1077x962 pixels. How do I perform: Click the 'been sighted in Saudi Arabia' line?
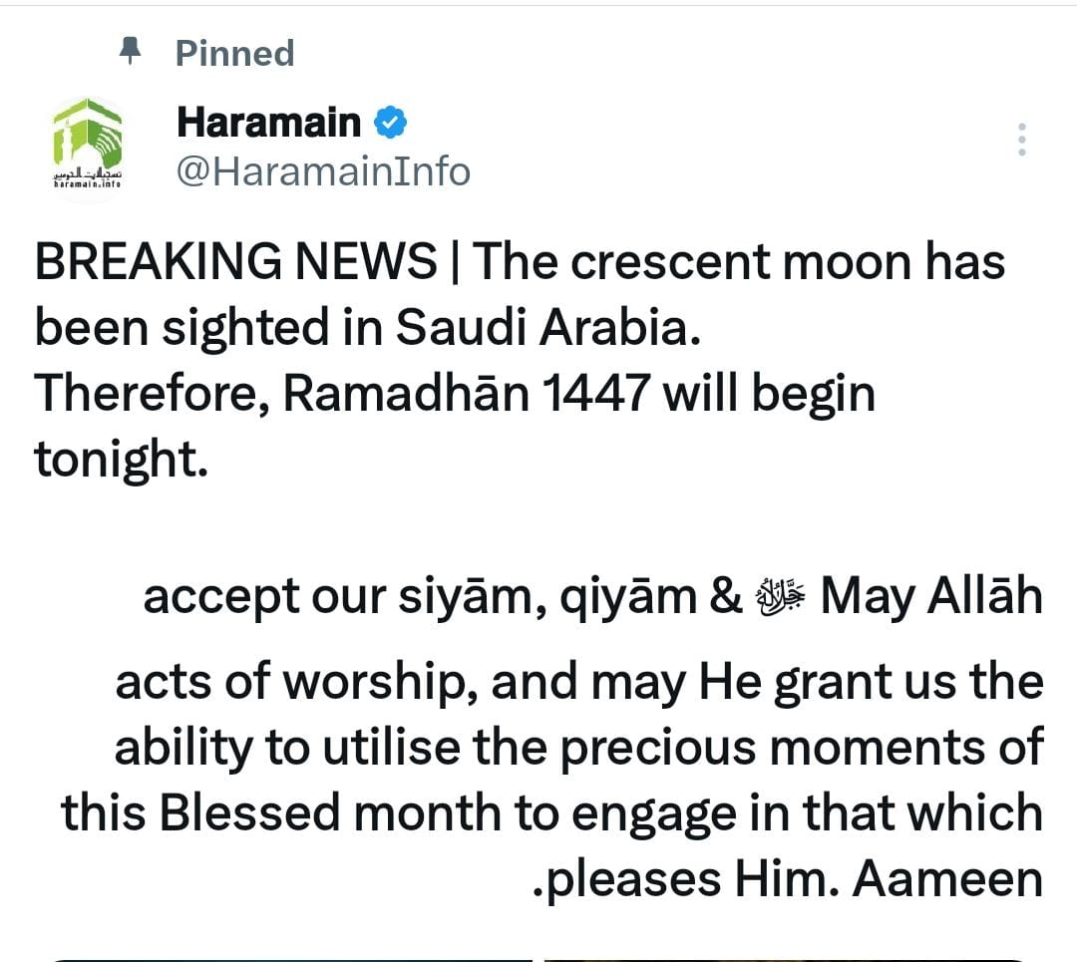coord(363,329)
